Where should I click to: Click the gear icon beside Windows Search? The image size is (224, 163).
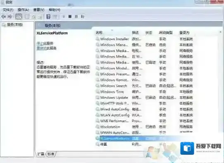98,86
